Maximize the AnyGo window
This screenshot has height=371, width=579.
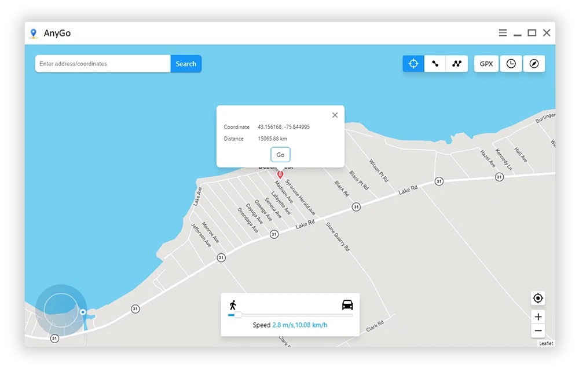[532, 33]
